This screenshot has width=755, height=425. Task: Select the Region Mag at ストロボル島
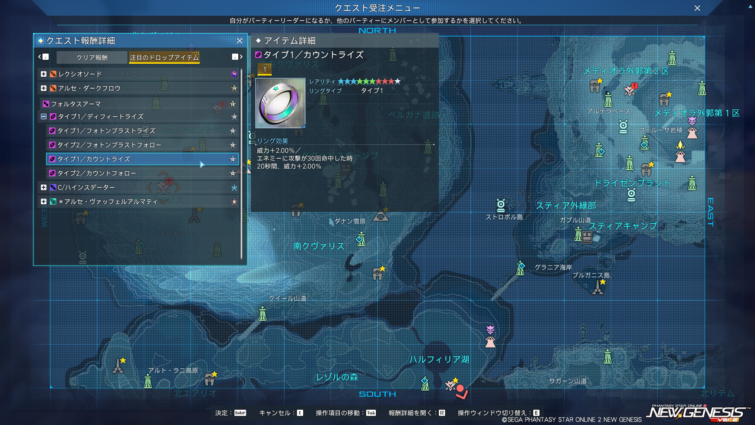coord(501,205)
